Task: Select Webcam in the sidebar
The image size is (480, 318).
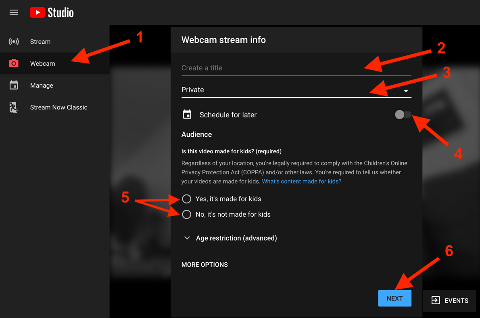Action: point(55,63)
